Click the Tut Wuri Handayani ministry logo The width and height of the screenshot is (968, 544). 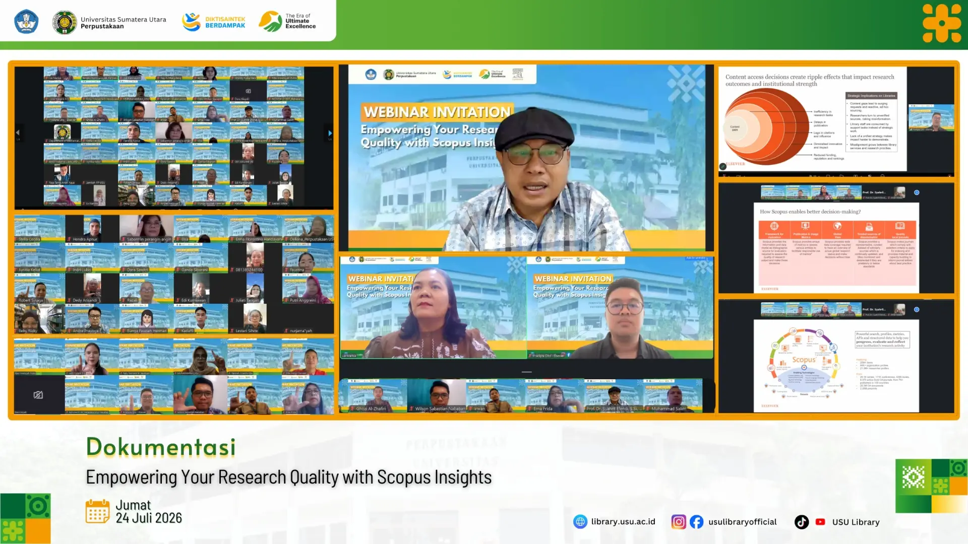coord(26,22)
